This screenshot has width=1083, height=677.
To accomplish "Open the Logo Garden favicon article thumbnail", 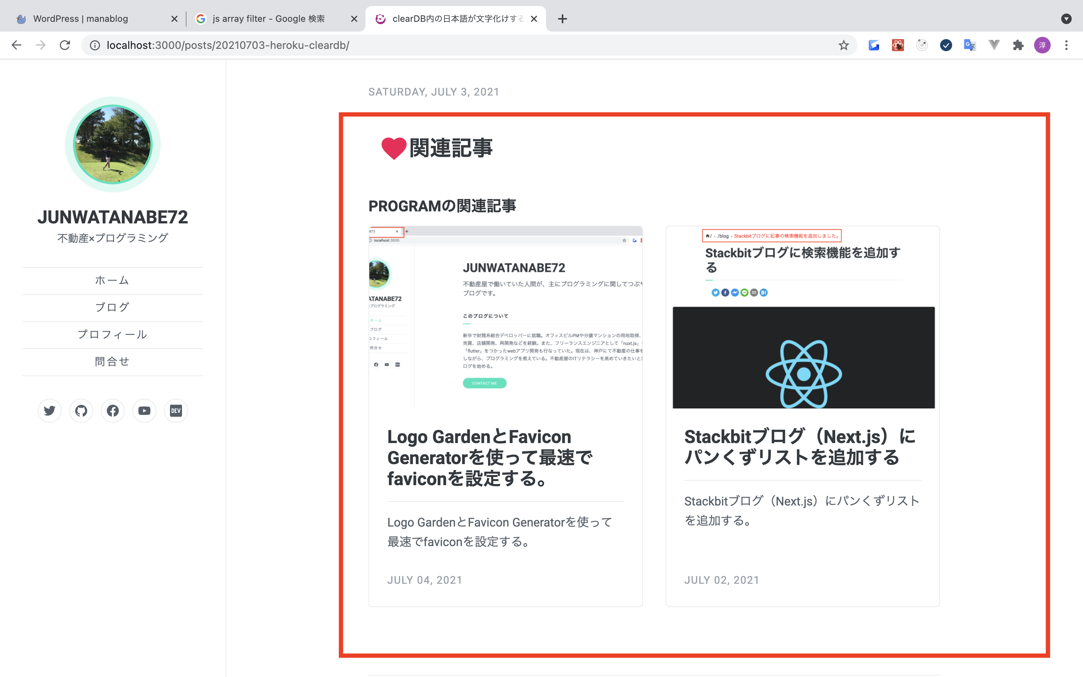I will (x=505, y=317).
